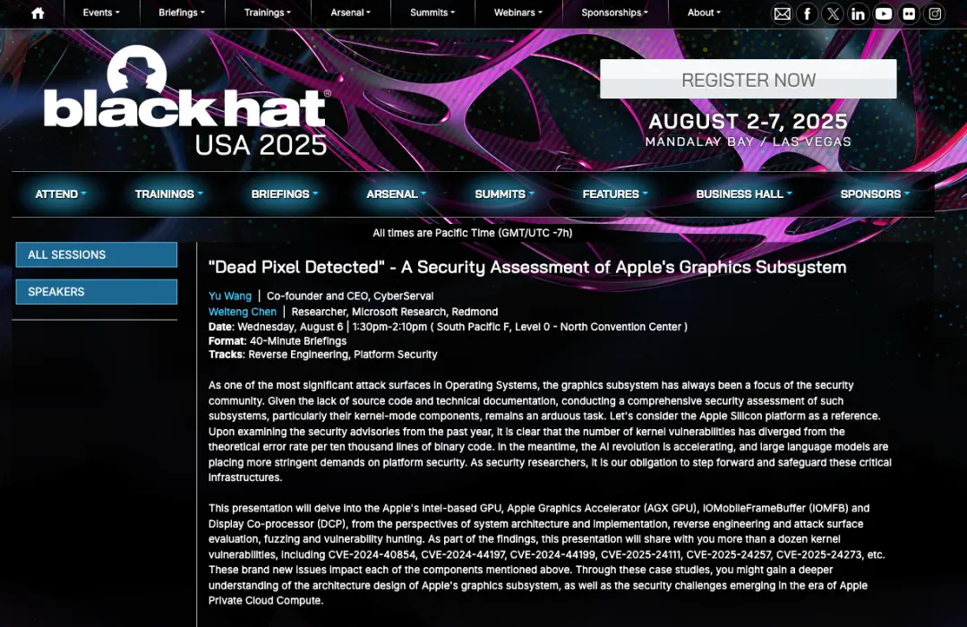Open the ATTEND dropdown menu
The image size is (967, 627).
[x=61, y=194]
